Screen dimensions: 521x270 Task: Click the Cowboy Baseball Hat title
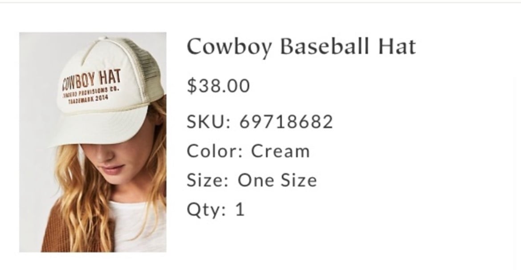point(301,46)
